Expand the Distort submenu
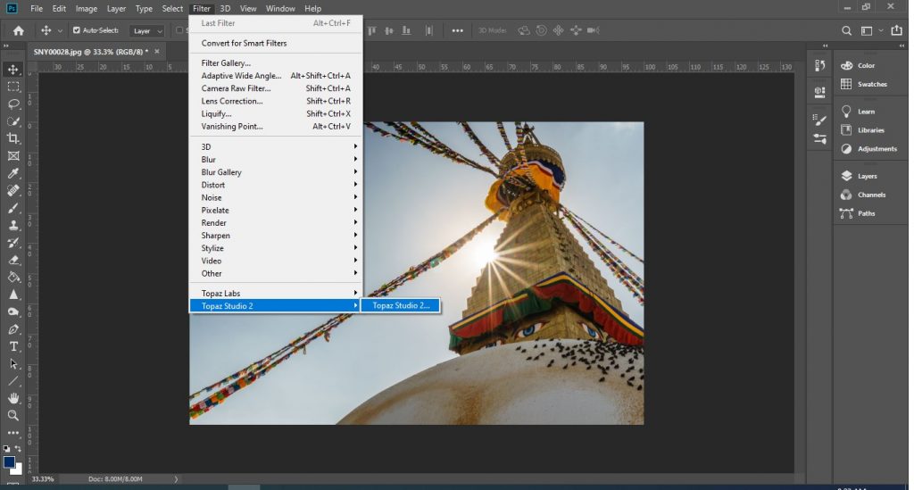 [x=276, y=185]
